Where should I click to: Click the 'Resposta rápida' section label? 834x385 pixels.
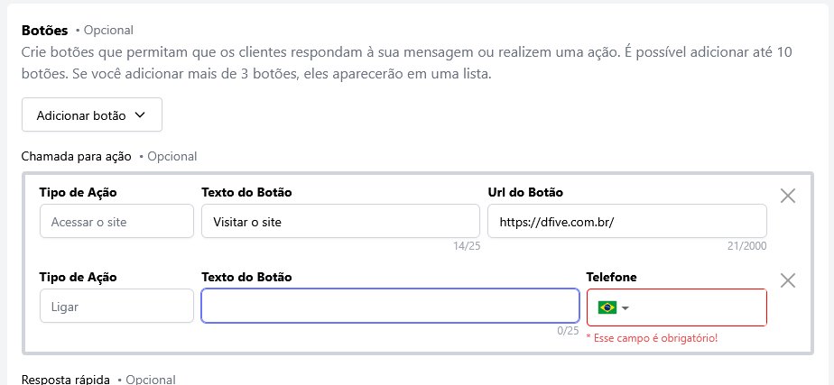(66, 380)
